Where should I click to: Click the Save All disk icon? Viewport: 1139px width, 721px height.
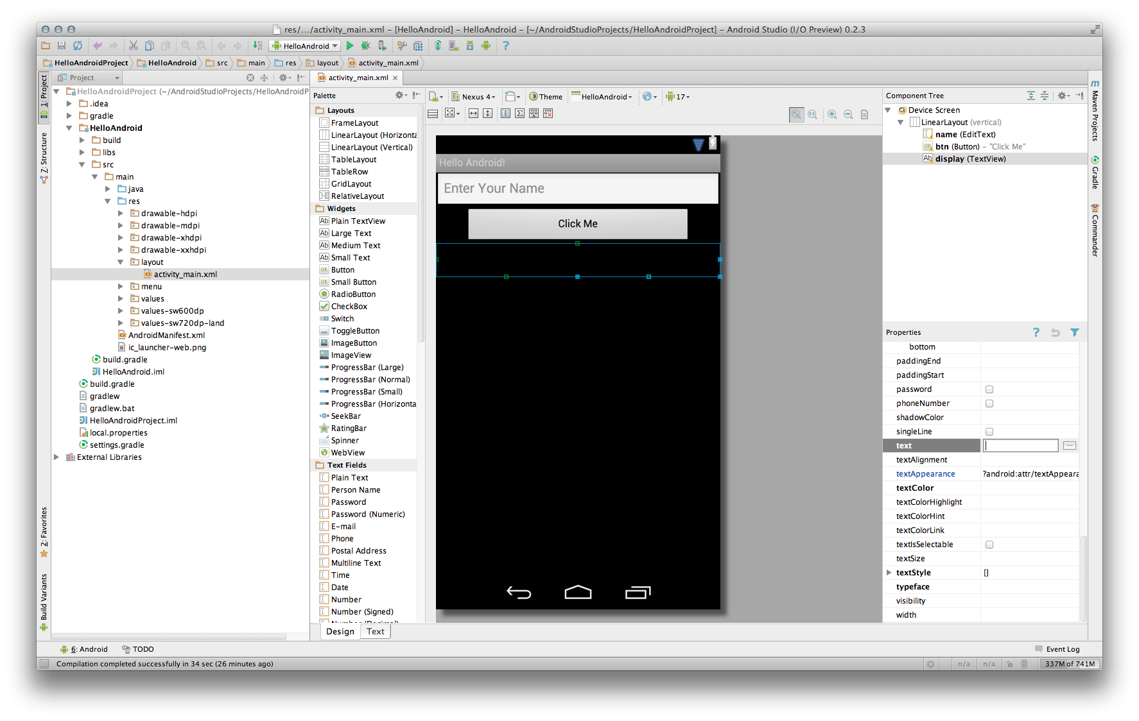click(62, 46)
